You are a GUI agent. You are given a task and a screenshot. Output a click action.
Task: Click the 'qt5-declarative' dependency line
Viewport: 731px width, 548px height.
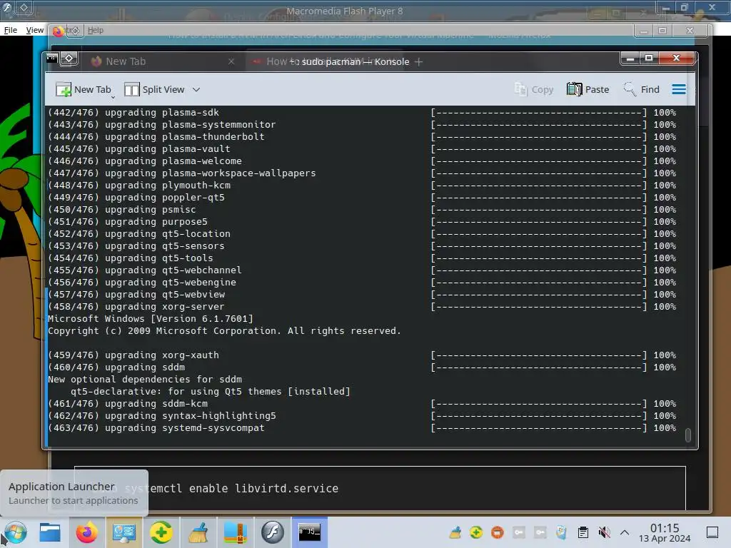pyautogui.click(x=211, y=392)
